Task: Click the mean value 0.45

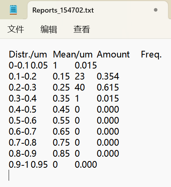Action: [61, 109]
